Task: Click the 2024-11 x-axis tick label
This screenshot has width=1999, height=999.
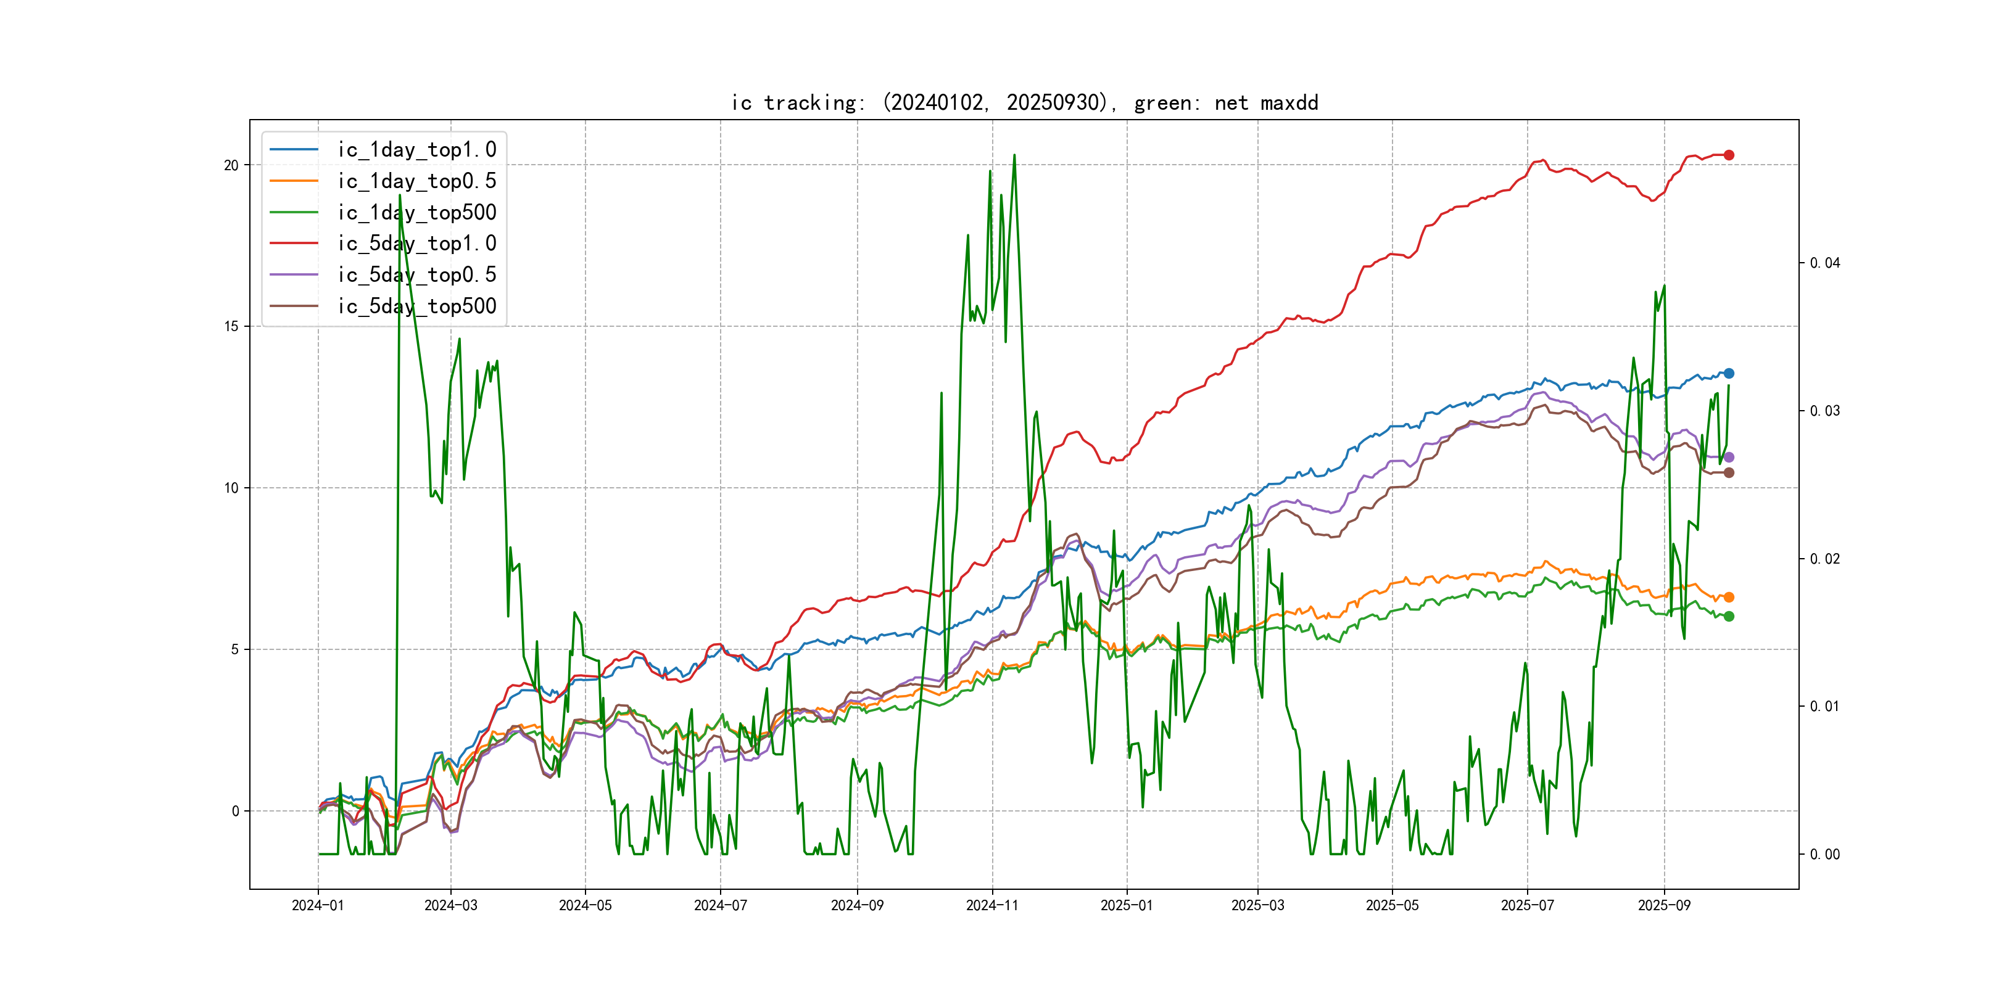Action: pos(991,905)
